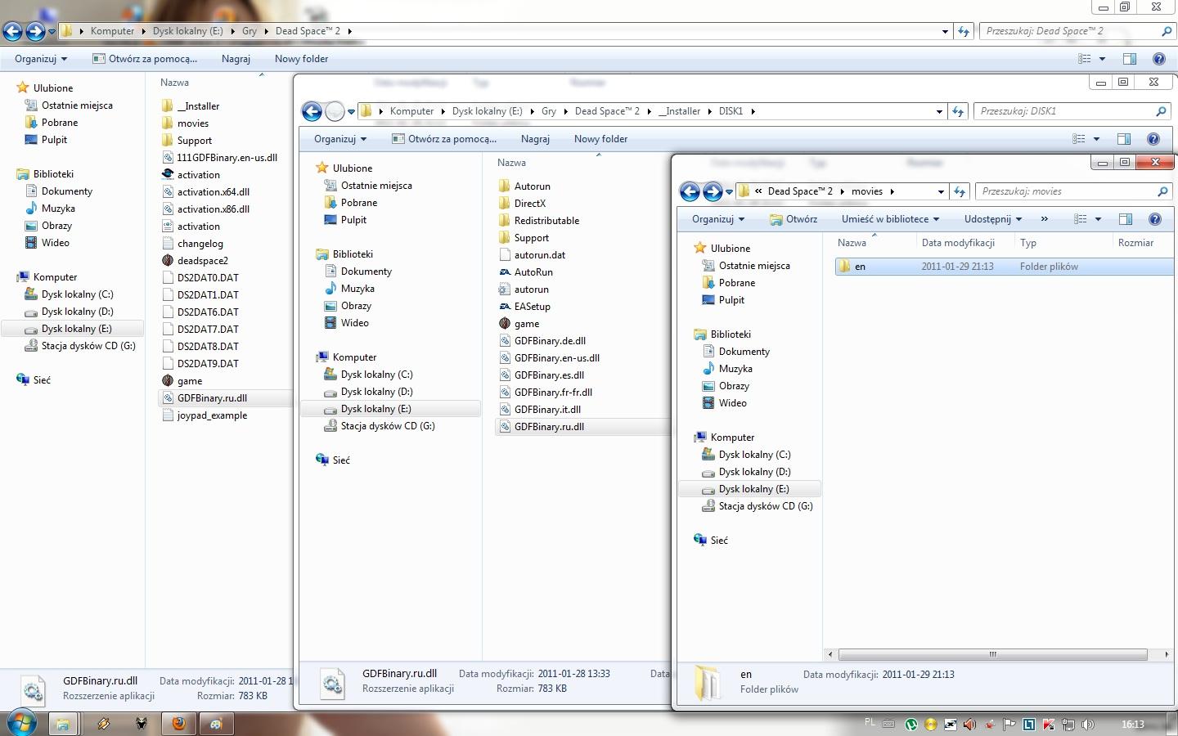
Task: Select EASetup in the DISK1 window
Action: tap(532, 307)
